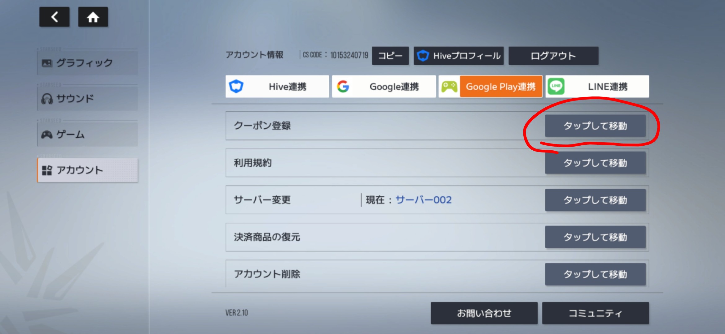Open the サウンド settings tab
This screenshot has width=725, height=334.
87,99
